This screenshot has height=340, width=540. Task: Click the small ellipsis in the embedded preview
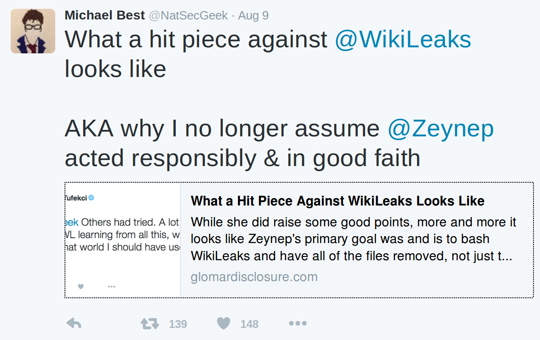(112, 286)
